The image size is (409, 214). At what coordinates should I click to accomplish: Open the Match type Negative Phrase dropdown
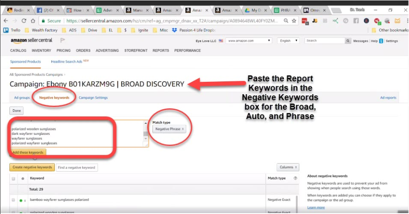pos(169,129)
